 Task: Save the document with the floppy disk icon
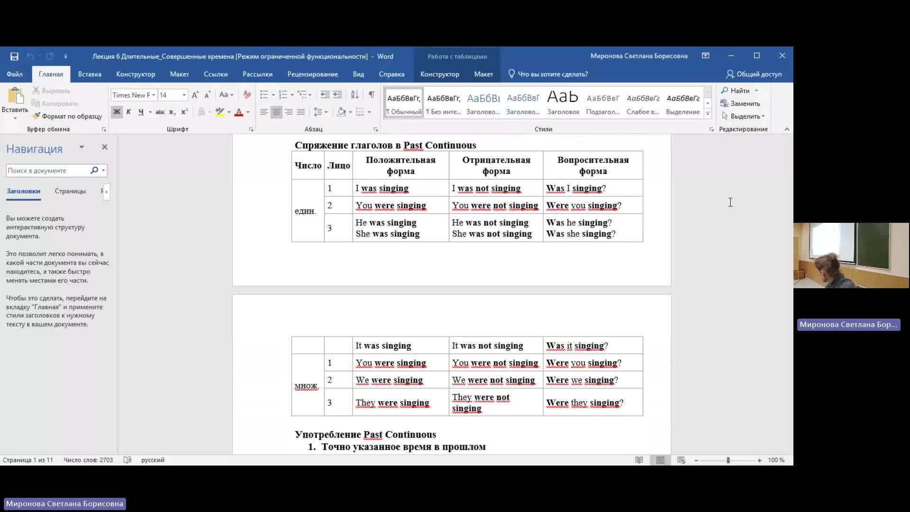14,56
